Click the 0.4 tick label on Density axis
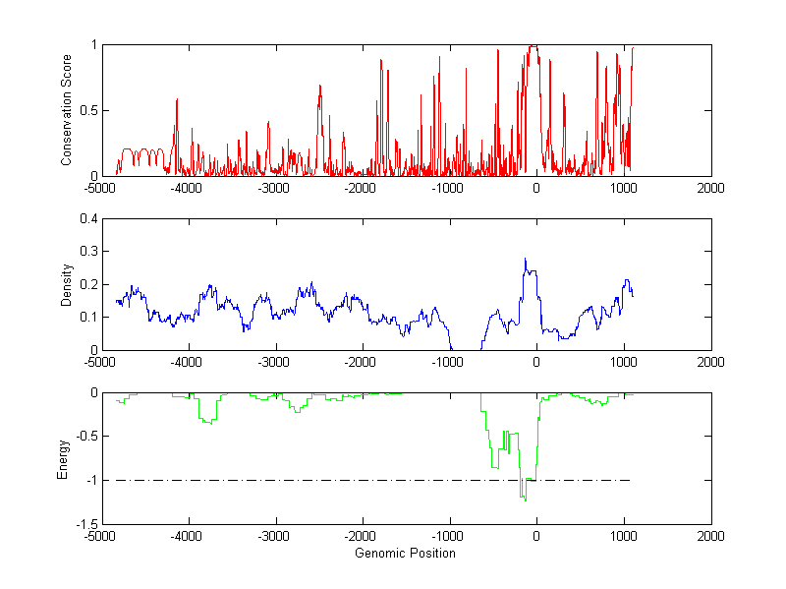This screenshot has width=786, height=589. point(86,219)
